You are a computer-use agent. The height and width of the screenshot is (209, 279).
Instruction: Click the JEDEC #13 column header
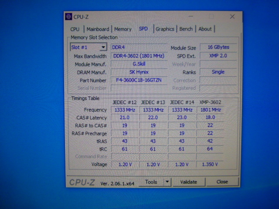[153, 102]
